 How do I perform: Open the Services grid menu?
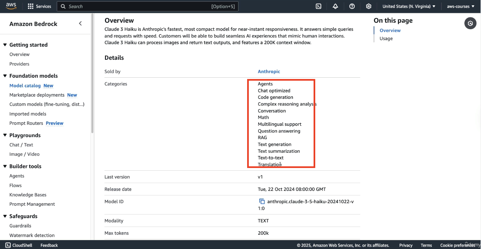click(40, 6)
